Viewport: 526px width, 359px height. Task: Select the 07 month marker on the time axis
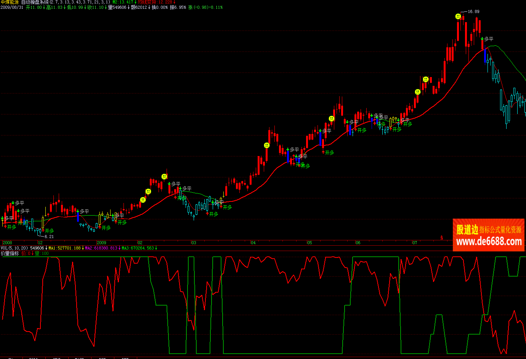coord(415,243)
